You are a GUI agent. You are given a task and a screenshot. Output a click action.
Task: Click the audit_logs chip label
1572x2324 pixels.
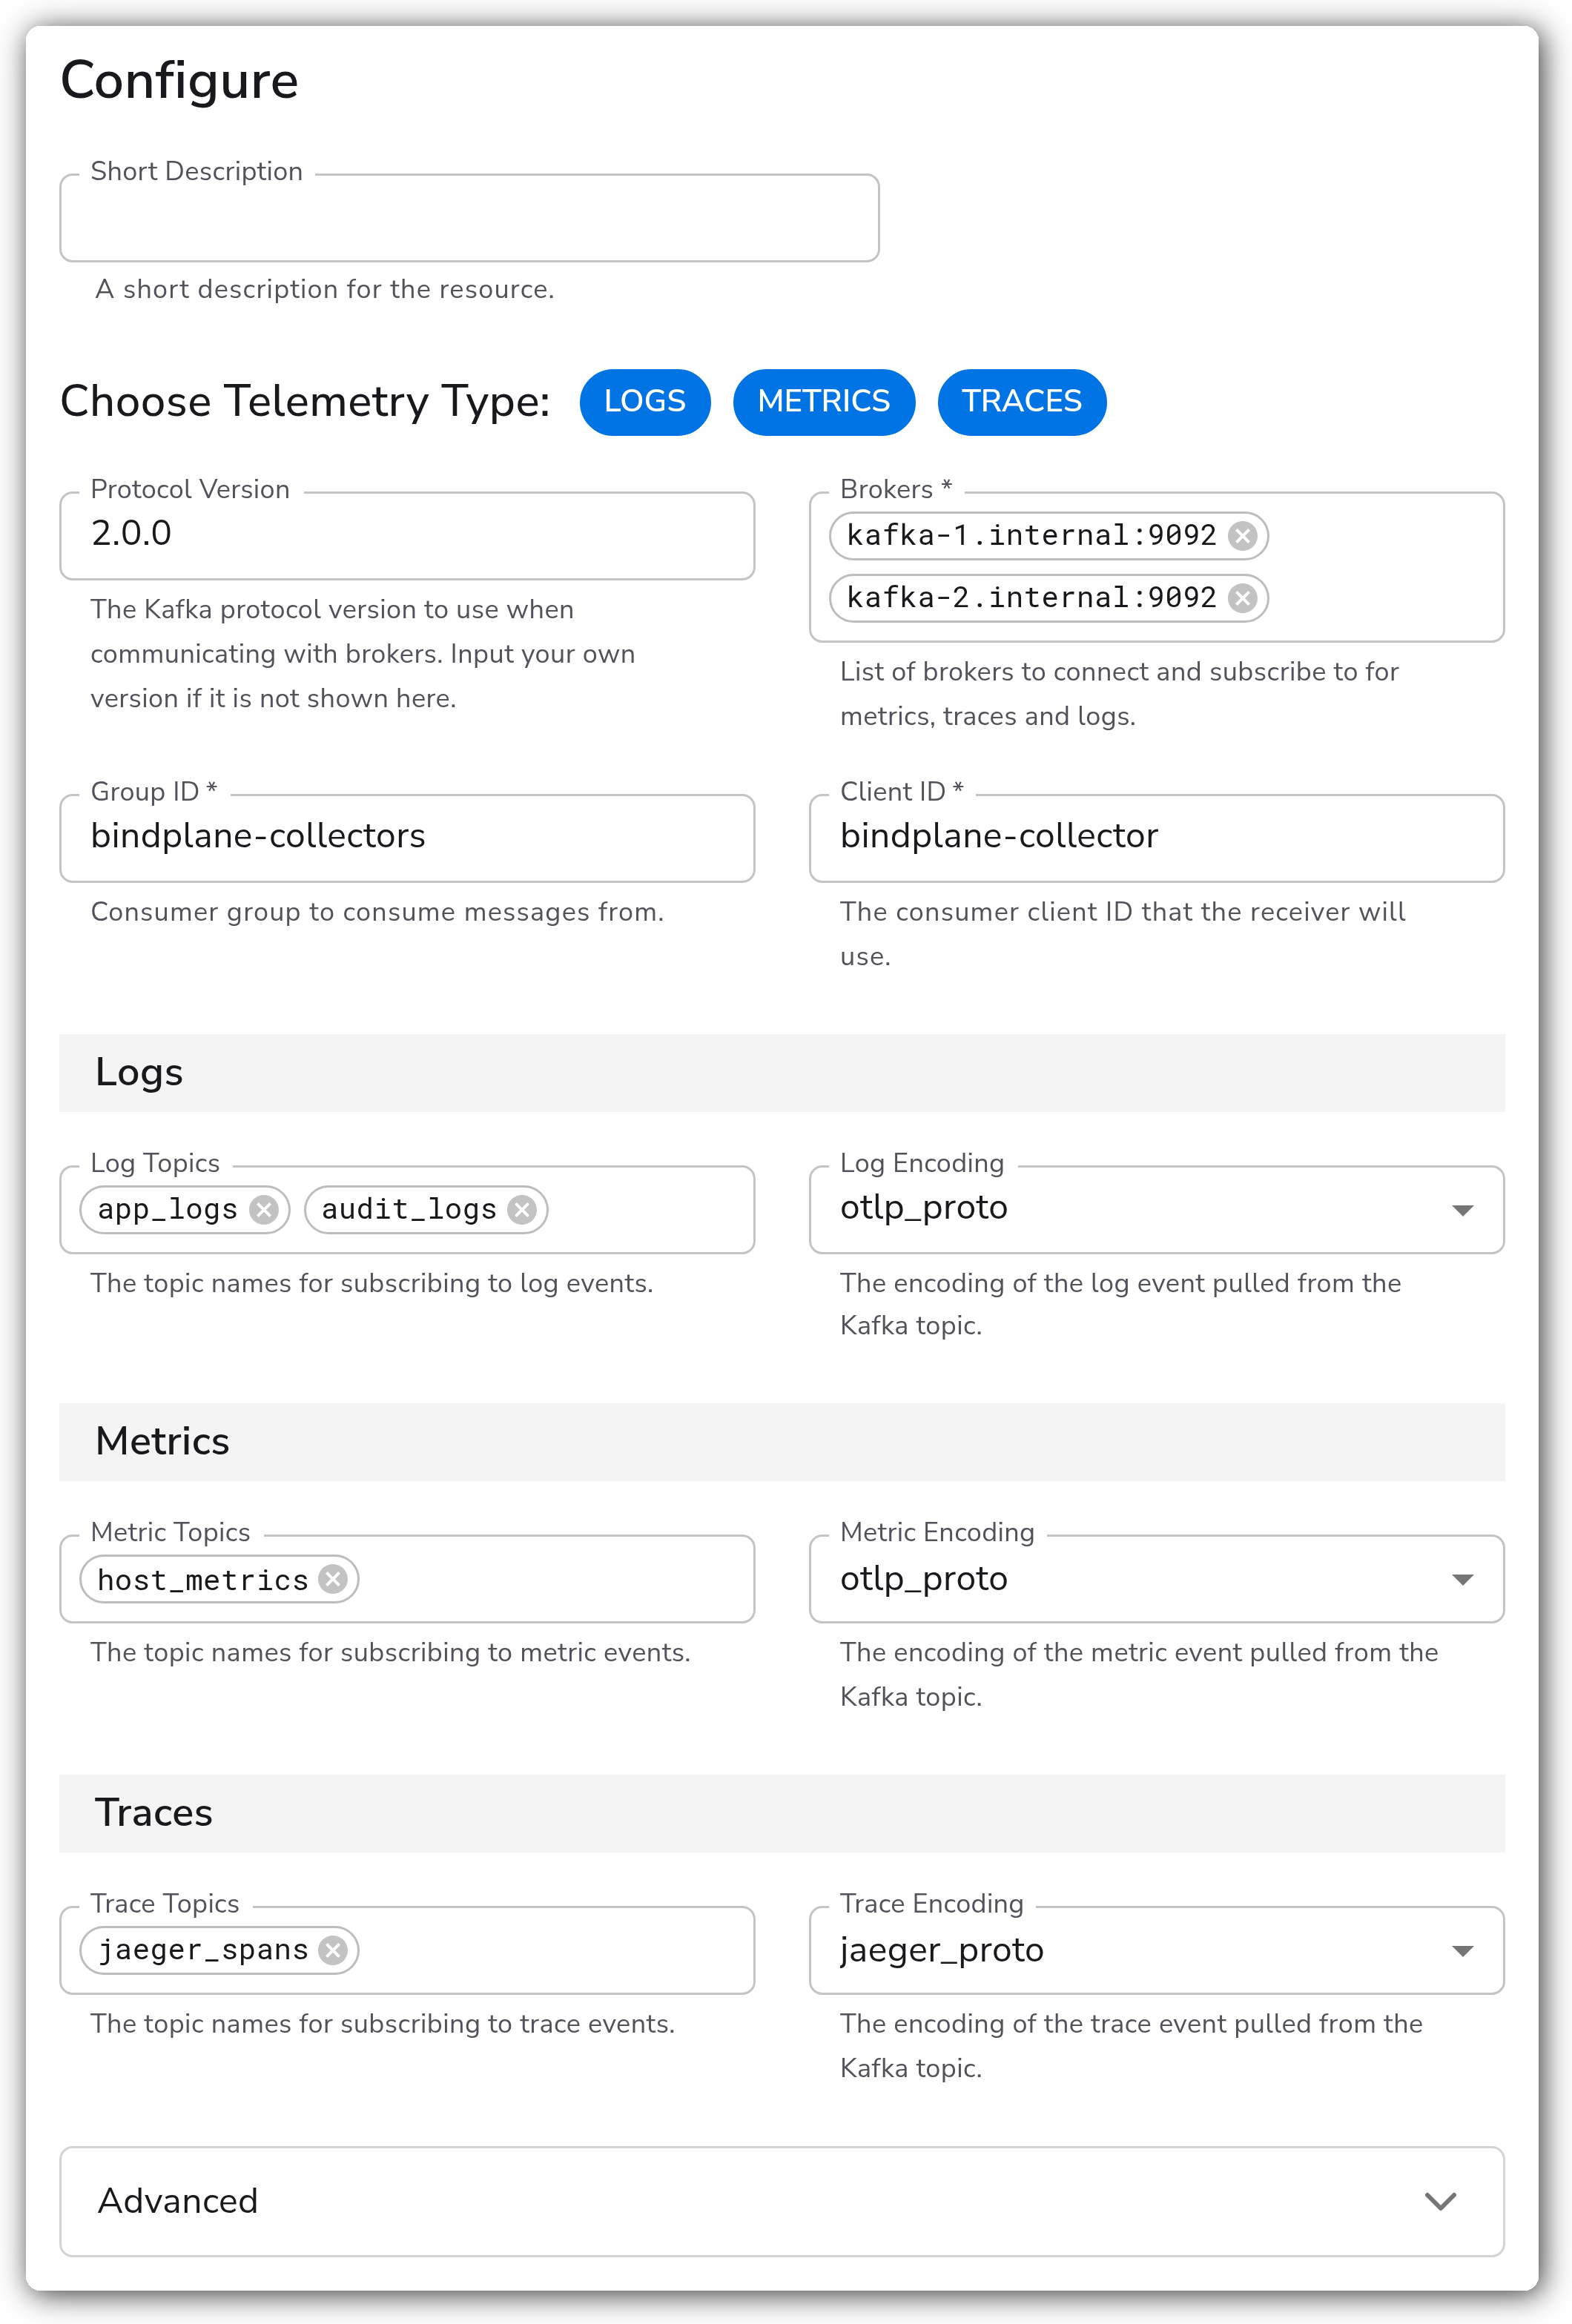click(409, 1210)
